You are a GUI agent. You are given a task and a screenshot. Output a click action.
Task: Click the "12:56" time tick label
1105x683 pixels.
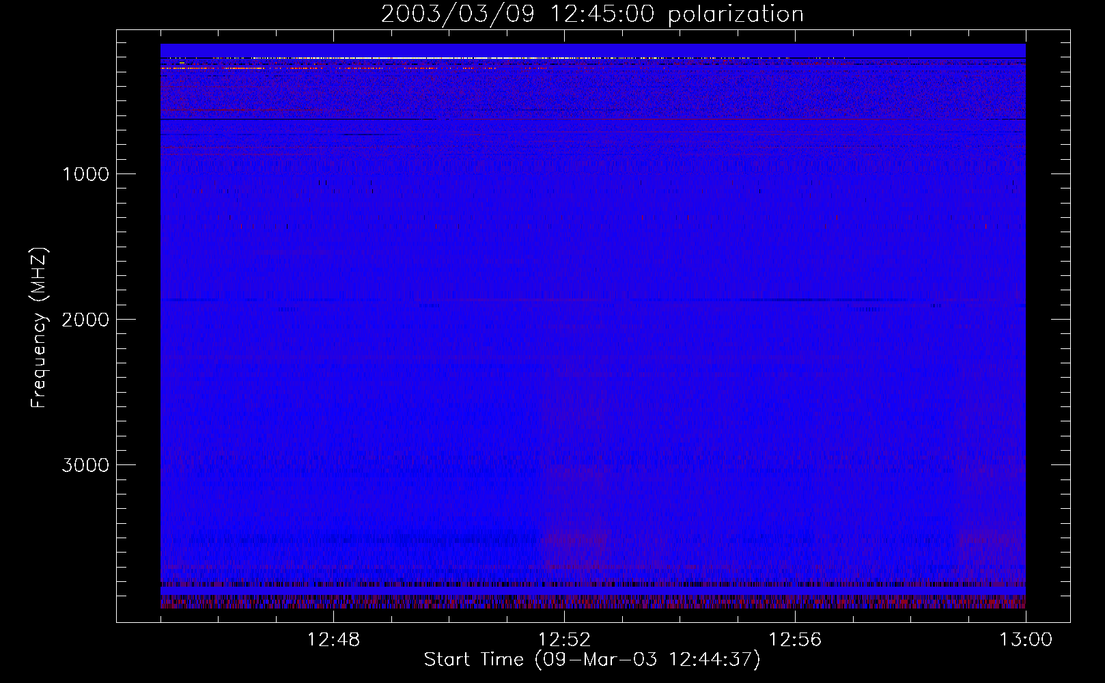[x=795, y=640]
